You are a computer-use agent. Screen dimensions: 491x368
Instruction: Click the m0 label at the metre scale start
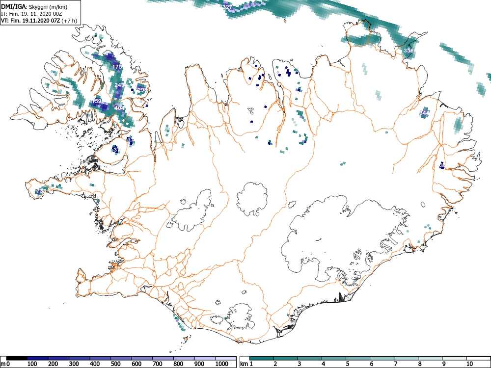pos(5,364)
